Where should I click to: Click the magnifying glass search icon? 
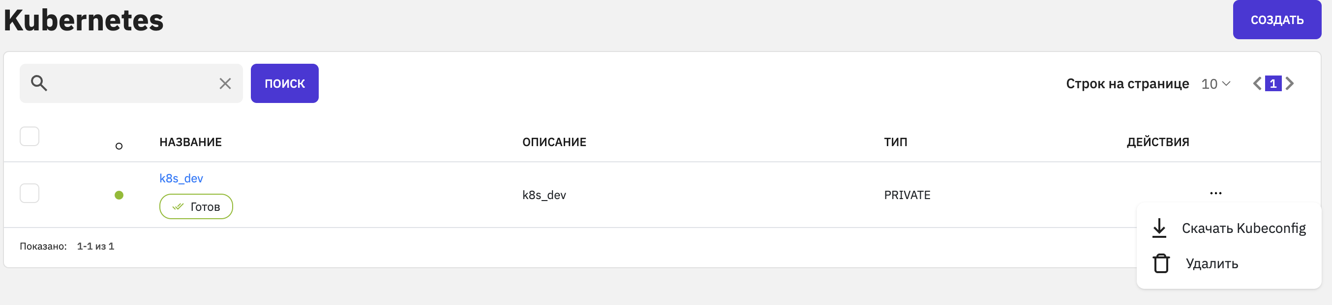click(39, 83)
